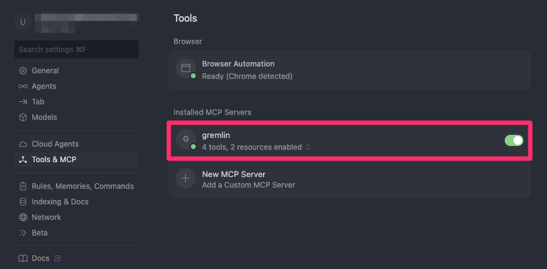The height and width of the screenshot is (269, 547).
Task: Click the plus icon for New MCP Server
Action: (185, 179)
